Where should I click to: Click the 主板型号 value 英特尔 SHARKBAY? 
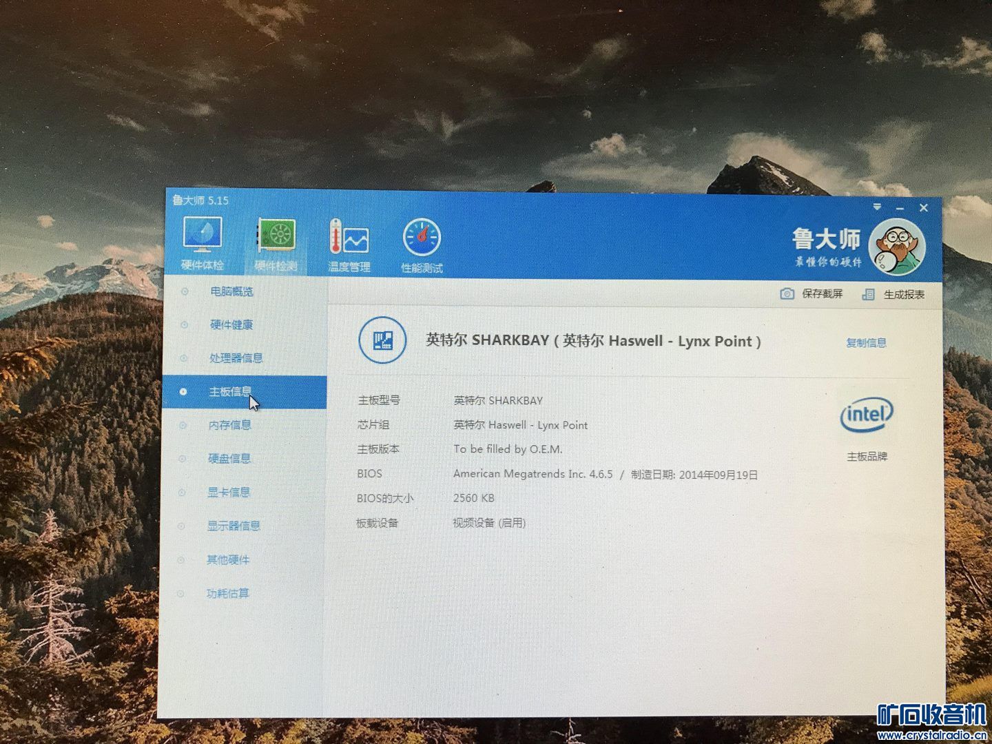point(498,400)
